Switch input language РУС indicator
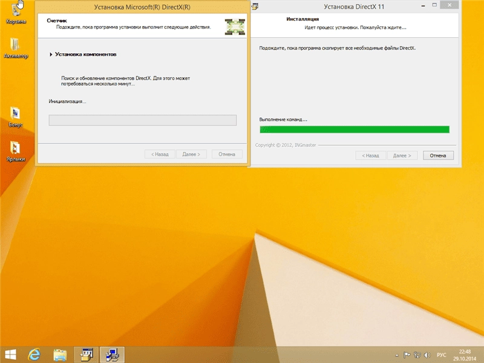The image size is (484, 363). tap(442, 355)
